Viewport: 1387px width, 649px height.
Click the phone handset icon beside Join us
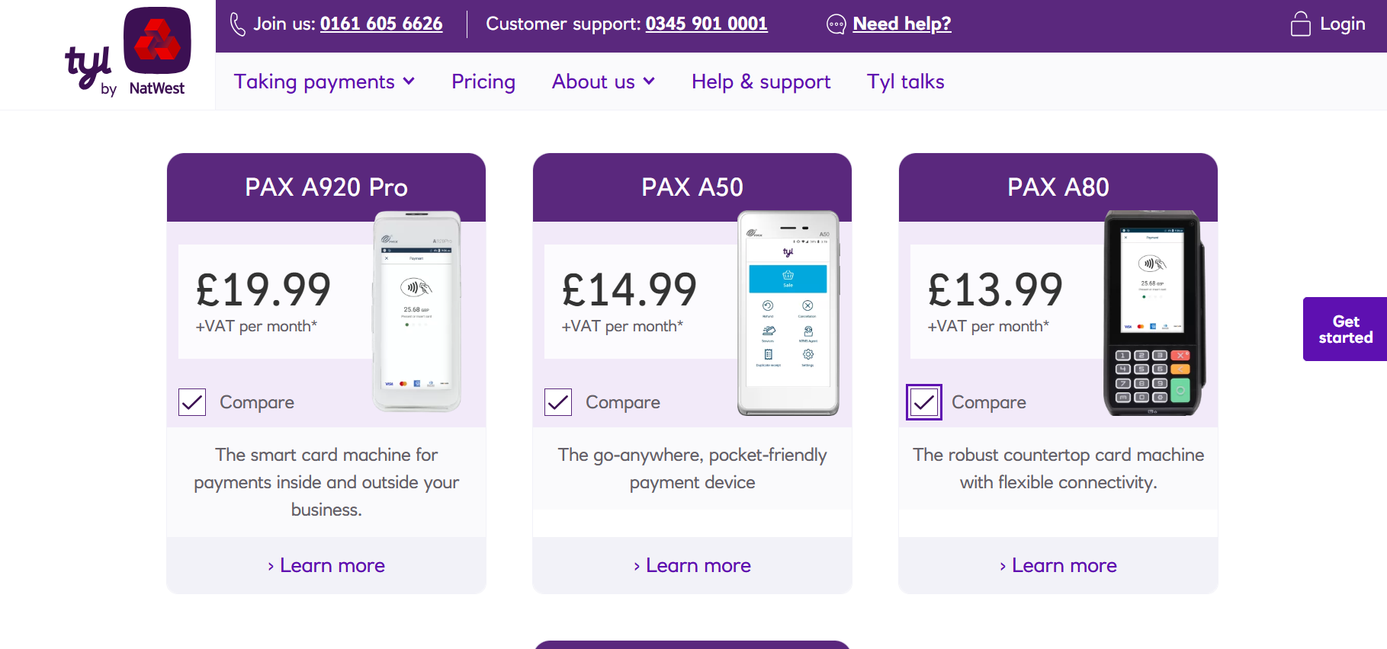[238, 24]
